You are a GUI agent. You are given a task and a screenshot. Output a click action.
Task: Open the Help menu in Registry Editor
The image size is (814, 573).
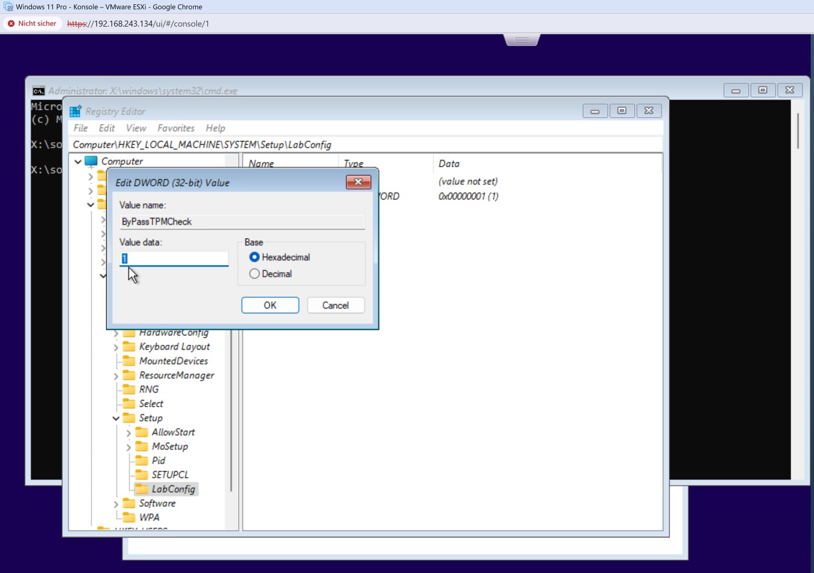pos(216,128)
